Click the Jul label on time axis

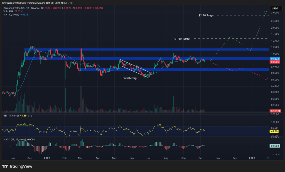[149, 158]
